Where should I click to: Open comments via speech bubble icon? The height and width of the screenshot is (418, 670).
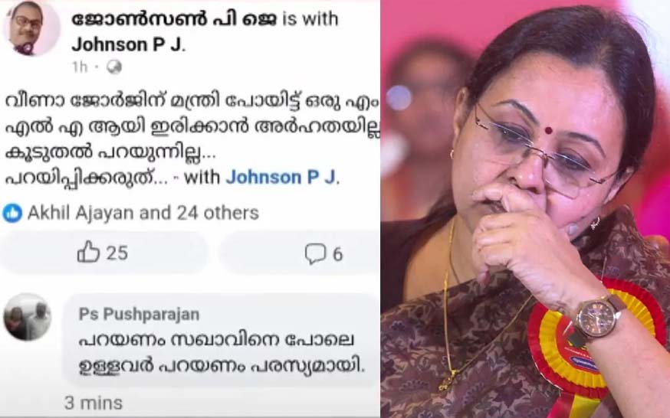point(315,254)
